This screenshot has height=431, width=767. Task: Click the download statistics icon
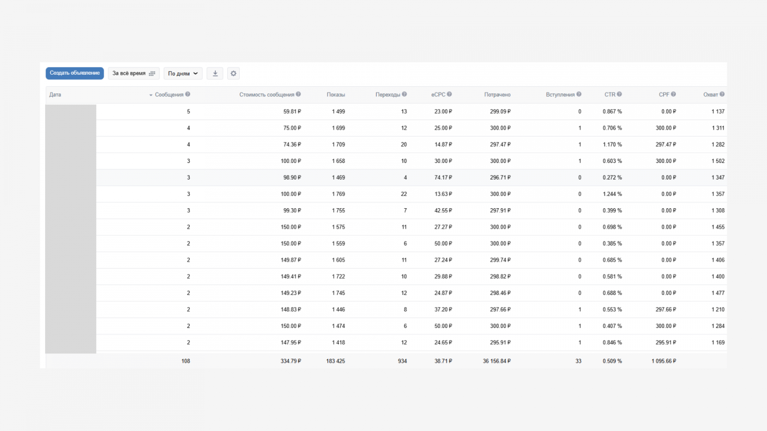click(215, 73)
